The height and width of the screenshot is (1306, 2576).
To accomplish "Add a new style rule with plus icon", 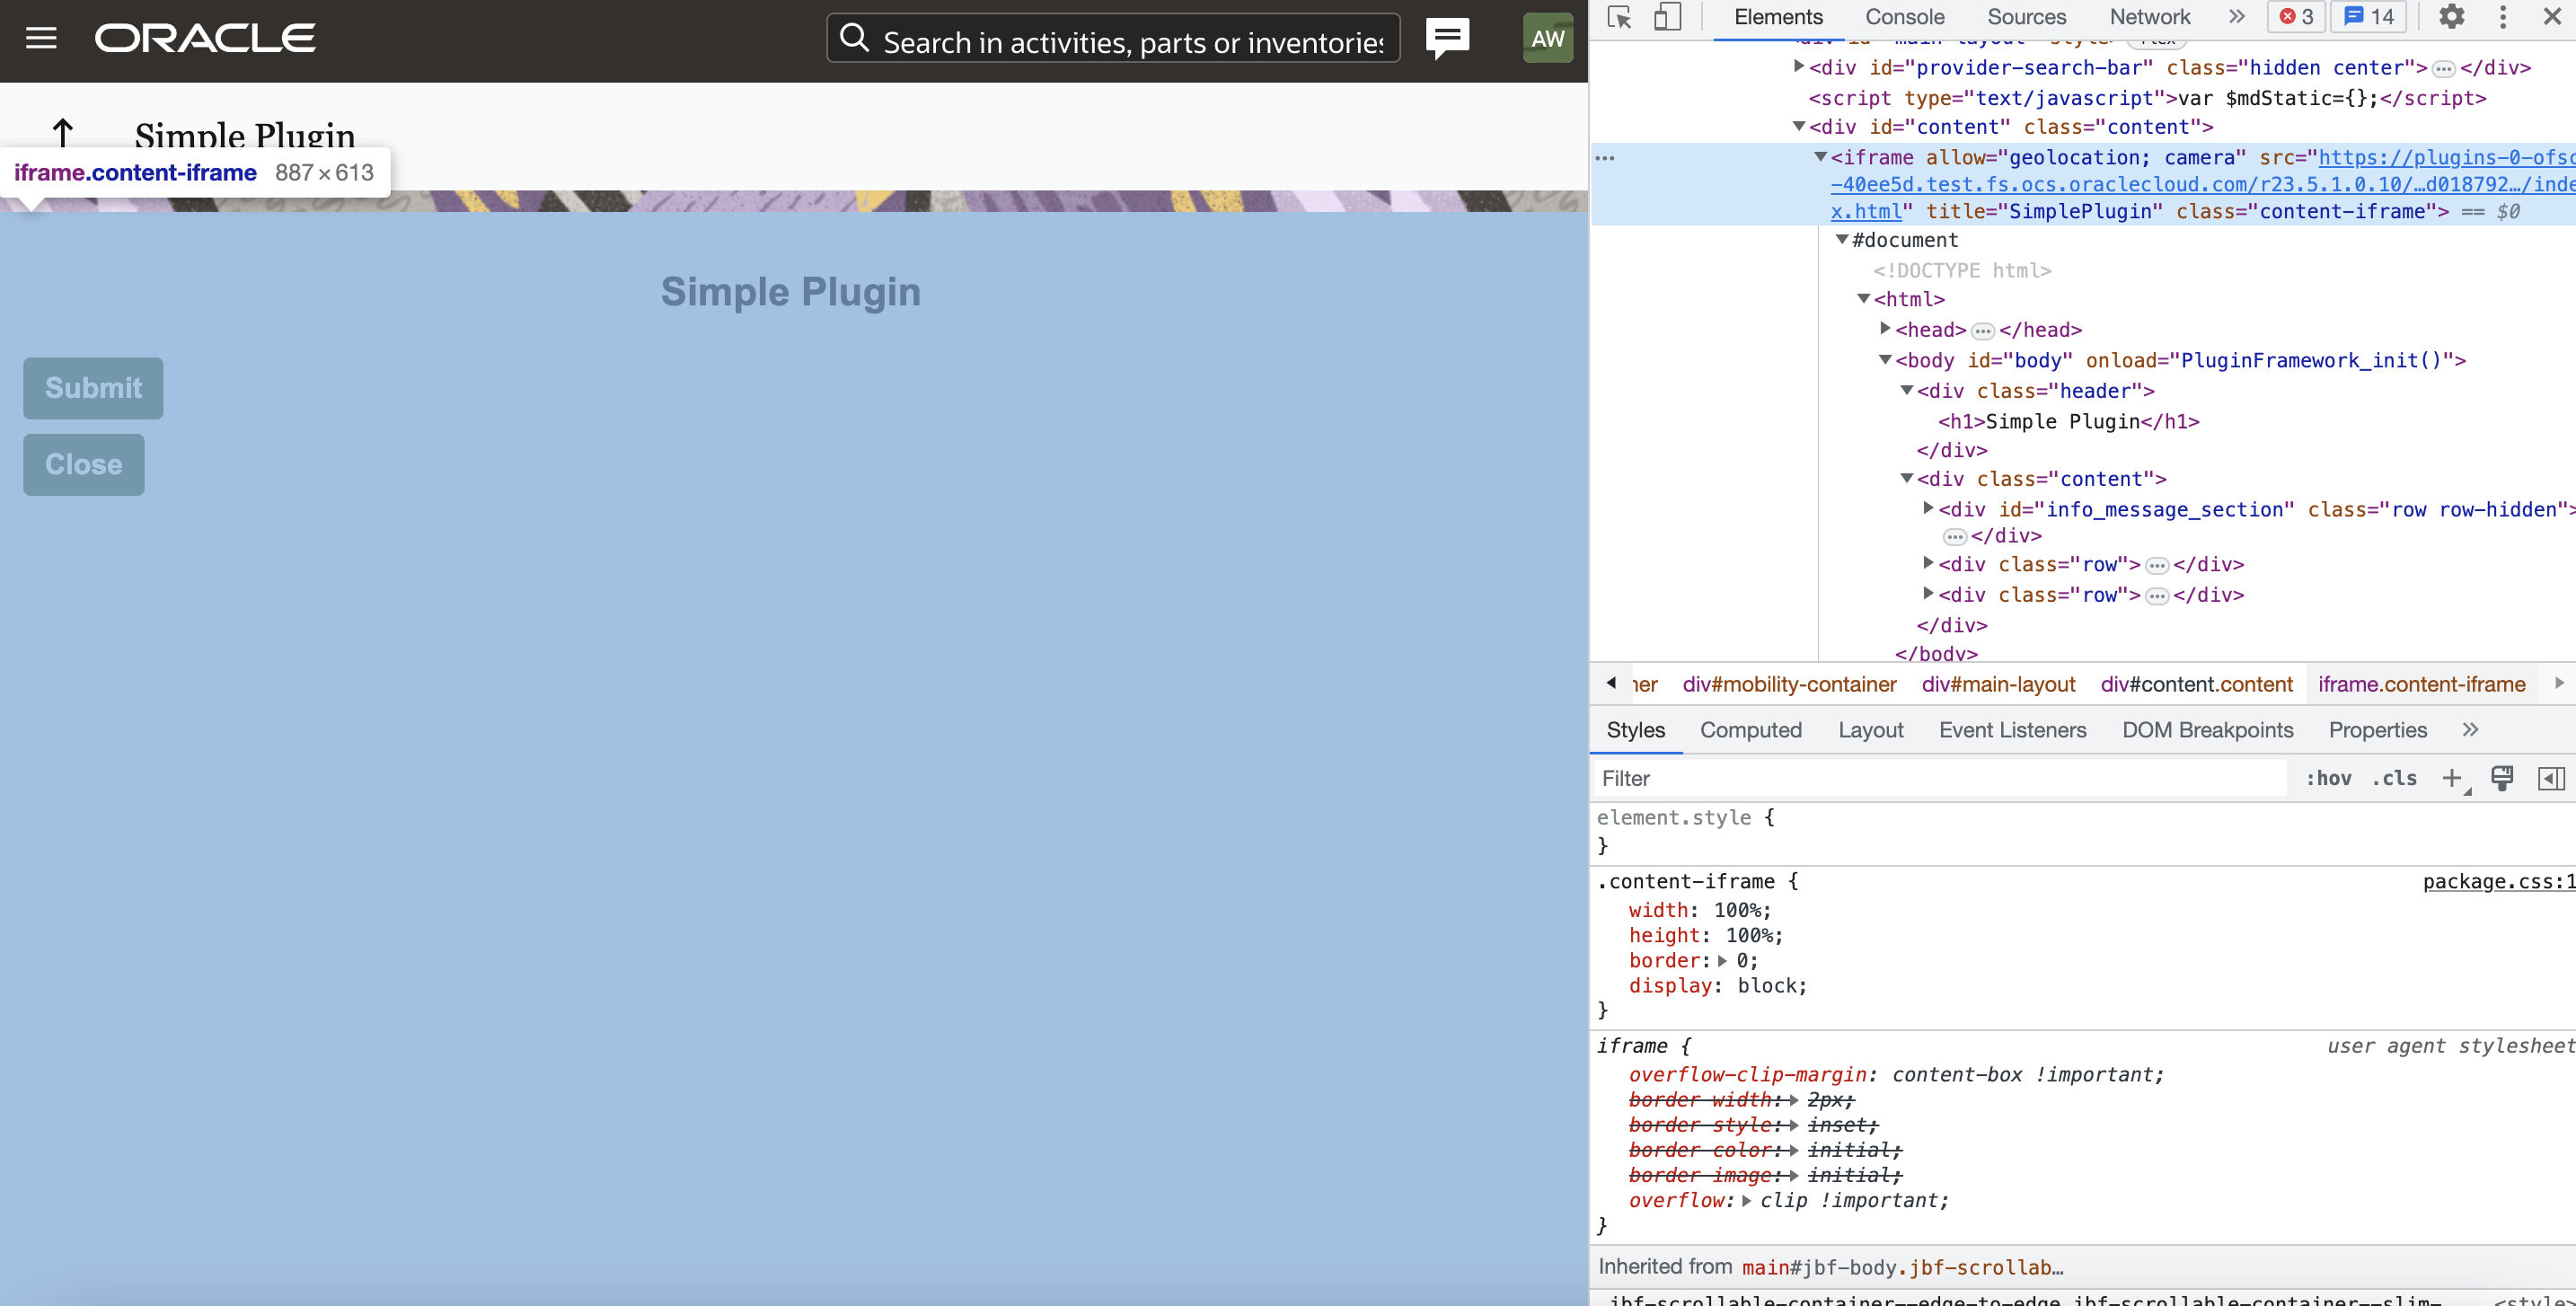I will pos(2452,778).
